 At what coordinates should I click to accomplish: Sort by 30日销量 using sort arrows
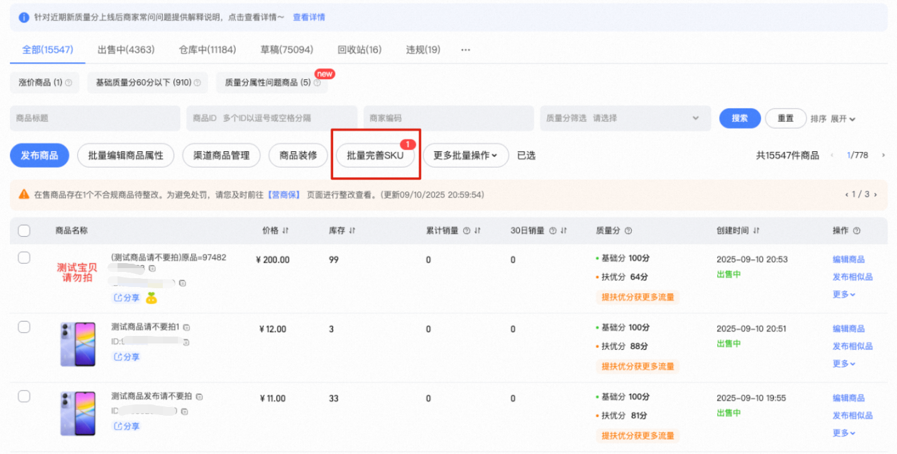tap(563, 231)
